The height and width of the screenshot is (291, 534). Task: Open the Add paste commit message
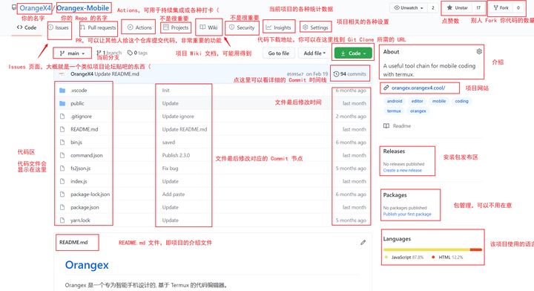pyautogui.click(x=174, y=194)
